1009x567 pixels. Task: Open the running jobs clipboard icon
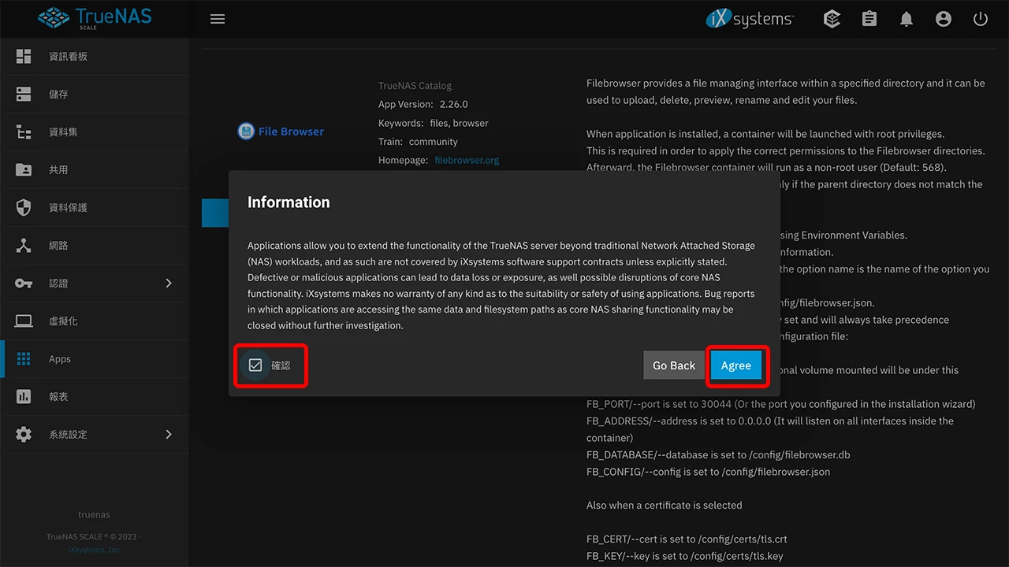(x=869, y=18)
